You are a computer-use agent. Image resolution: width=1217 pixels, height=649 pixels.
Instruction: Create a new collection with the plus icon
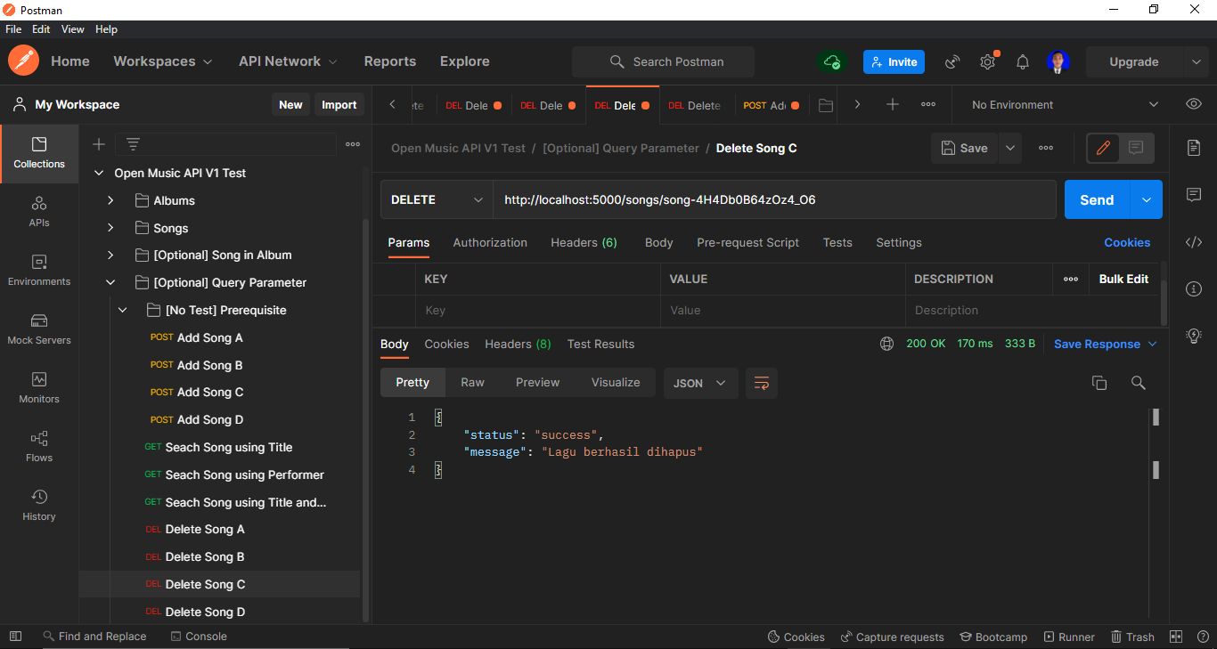pos(99,144)
